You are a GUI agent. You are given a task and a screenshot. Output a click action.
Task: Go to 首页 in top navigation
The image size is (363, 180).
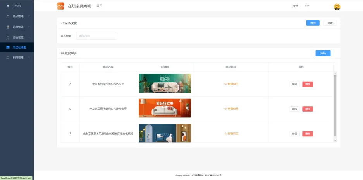tap(100, 6)
